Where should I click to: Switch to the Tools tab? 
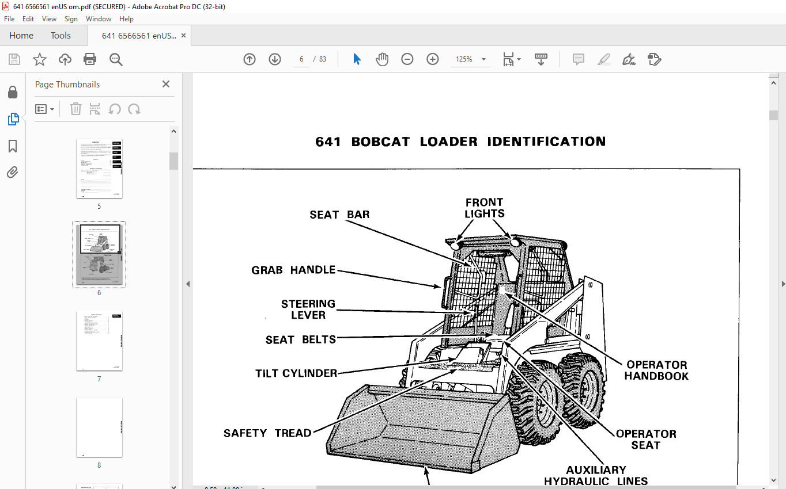61,36
